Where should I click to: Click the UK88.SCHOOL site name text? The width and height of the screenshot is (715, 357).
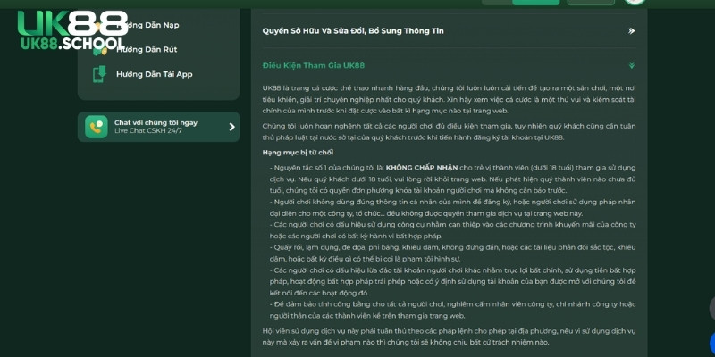(x=71, y=44)
